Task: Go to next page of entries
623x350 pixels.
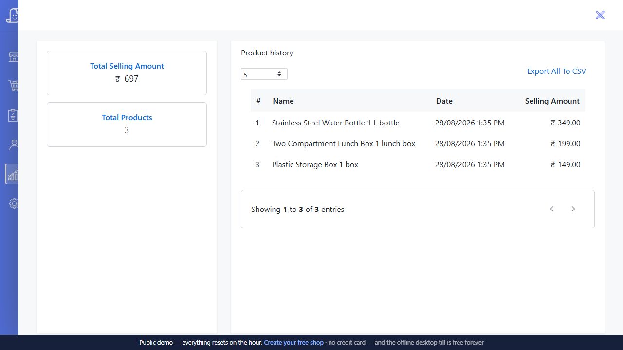Action: pyautogui.click(x=573, y=209)
